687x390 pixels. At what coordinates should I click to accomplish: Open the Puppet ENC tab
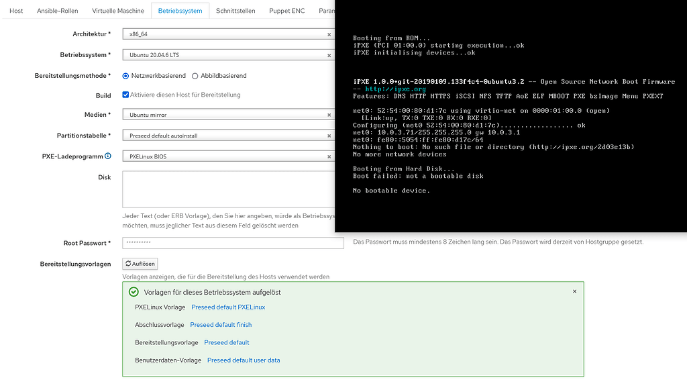coord(286,10)
